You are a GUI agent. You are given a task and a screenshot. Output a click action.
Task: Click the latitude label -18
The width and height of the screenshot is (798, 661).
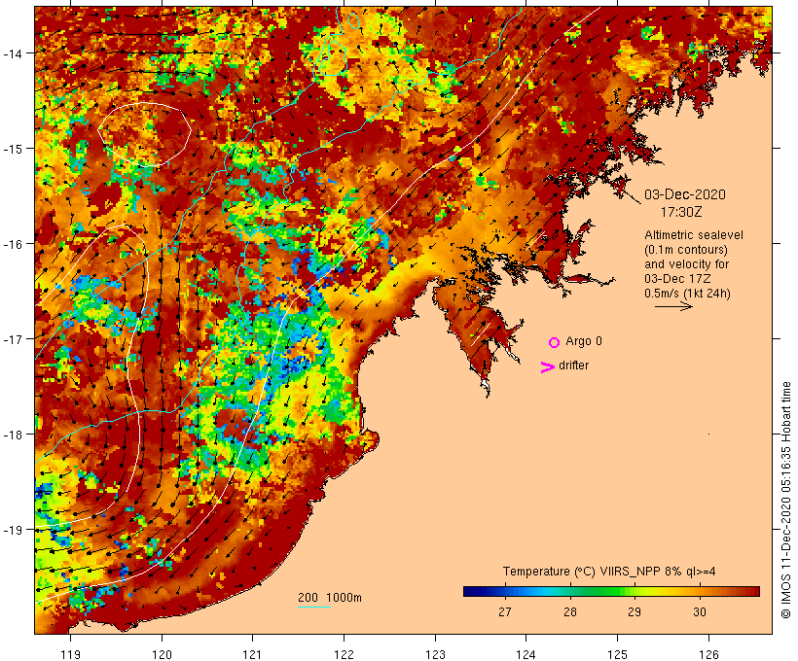click(12, 435)
